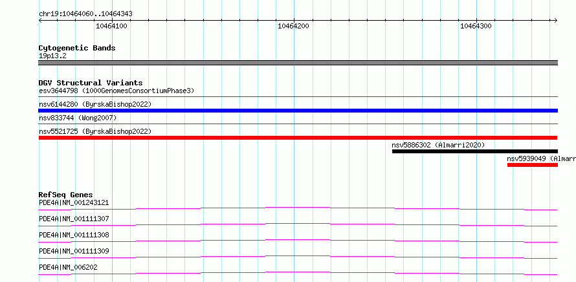Click the short red nsv5939049 variant bar
The height and width of the screenshot is (282, 576).
pyautogui.click(x=533, y=165)
